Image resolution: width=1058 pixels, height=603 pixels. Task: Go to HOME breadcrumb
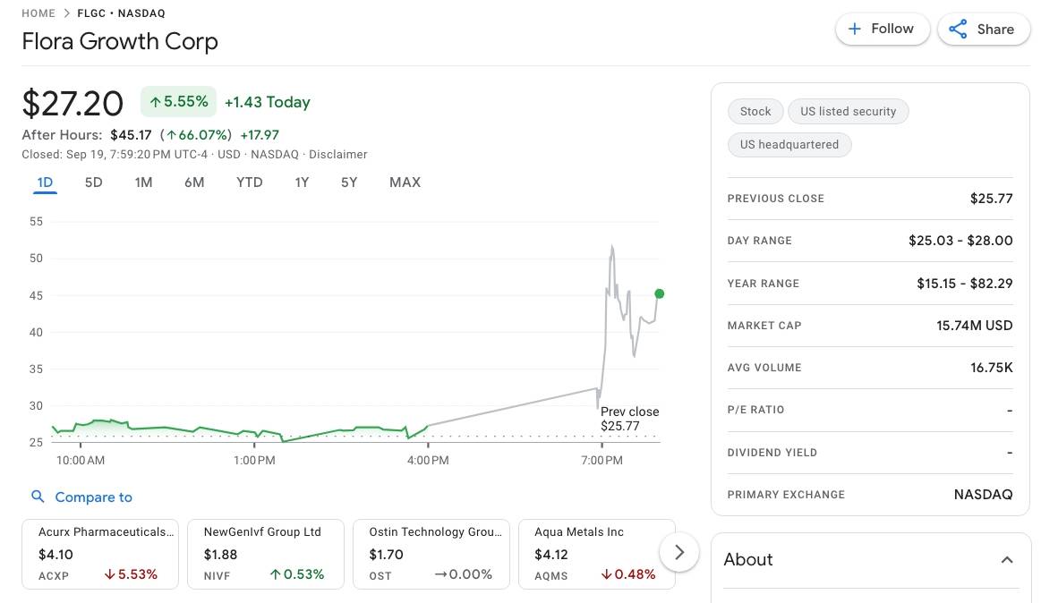click(38, 13)
